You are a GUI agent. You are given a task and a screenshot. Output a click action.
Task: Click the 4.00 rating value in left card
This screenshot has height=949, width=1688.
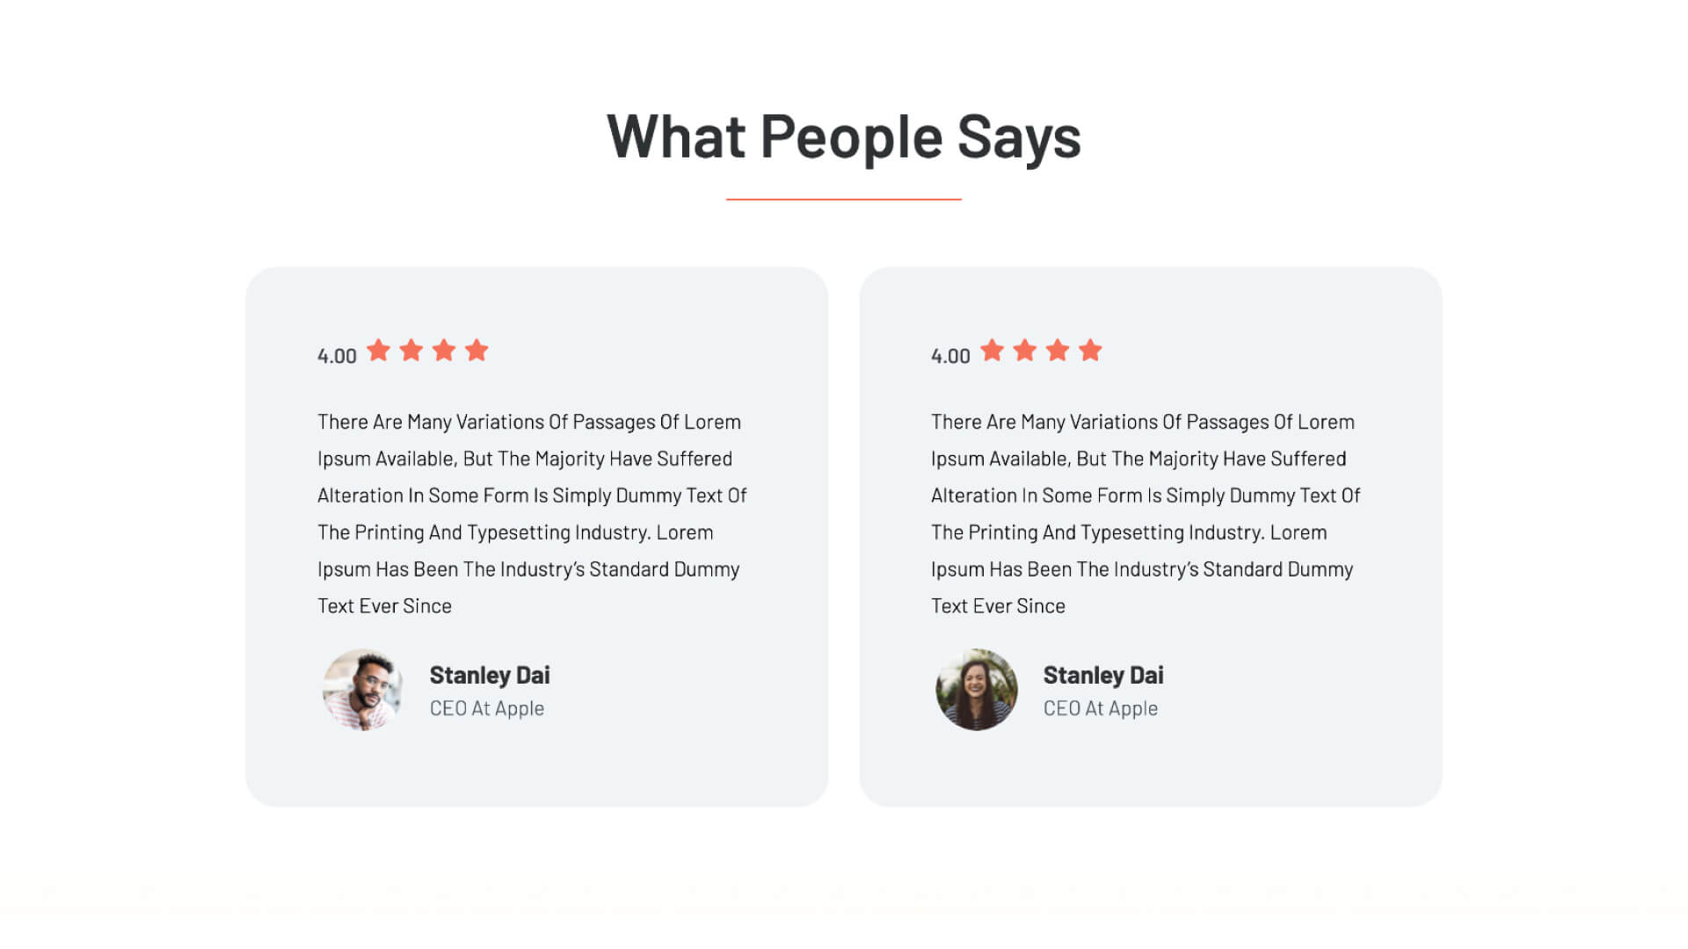(x=337, y=356)
